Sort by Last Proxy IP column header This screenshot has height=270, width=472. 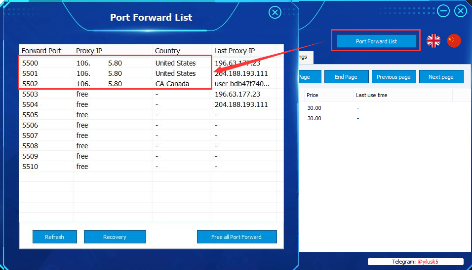pos(244,50)
